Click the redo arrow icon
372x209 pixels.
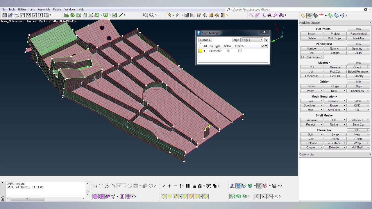pyautogui.click(x=177, y=15)
